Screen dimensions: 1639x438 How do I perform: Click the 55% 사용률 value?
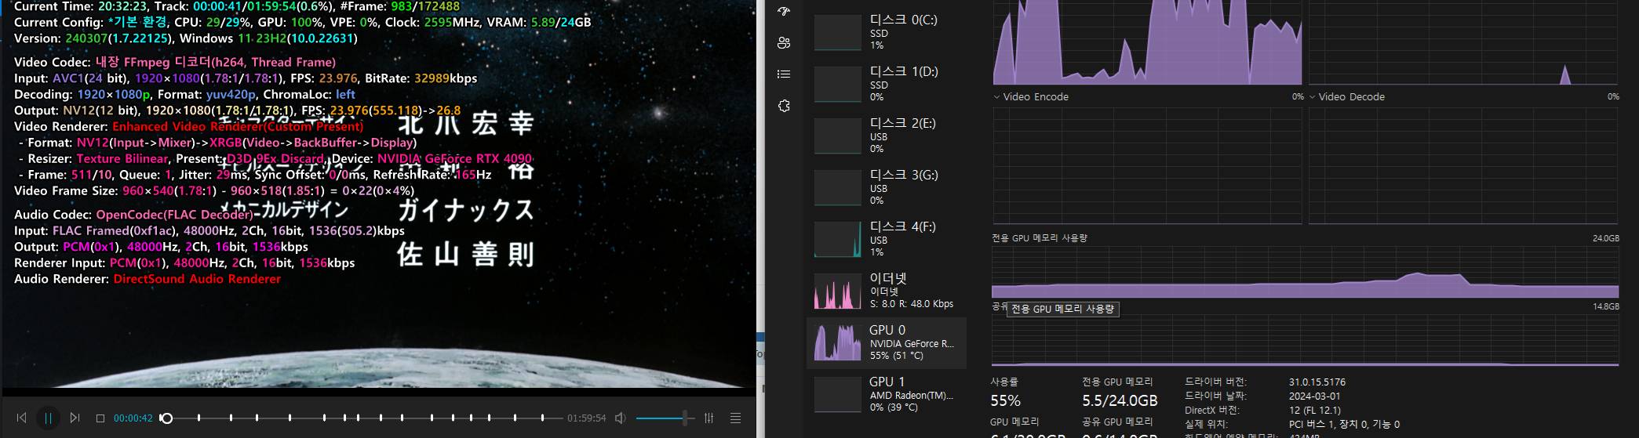[x=1005, y=401]
